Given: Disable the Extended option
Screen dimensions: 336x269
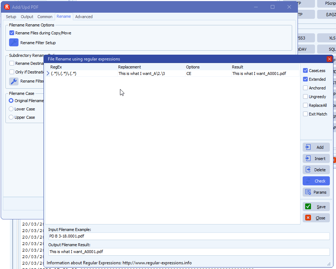Looking at the screenshot, I should tap(305, 79).
